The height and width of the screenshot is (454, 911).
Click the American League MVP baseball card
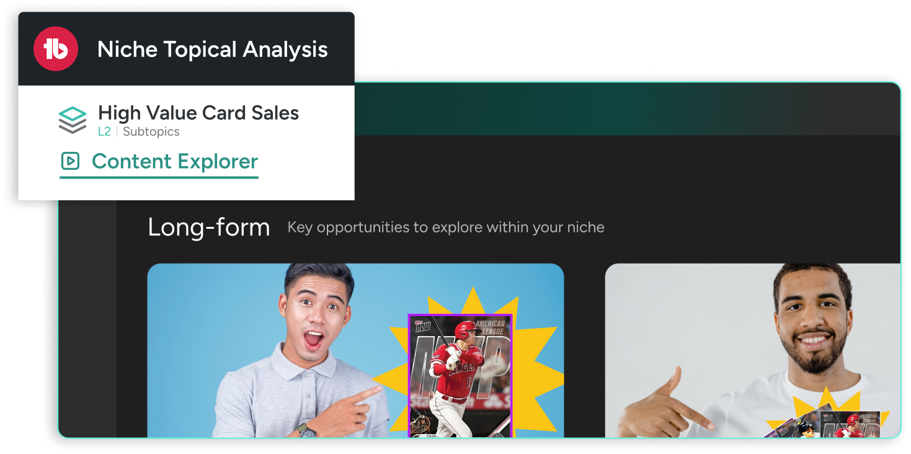pyautogui.click(x=460, y=376)
